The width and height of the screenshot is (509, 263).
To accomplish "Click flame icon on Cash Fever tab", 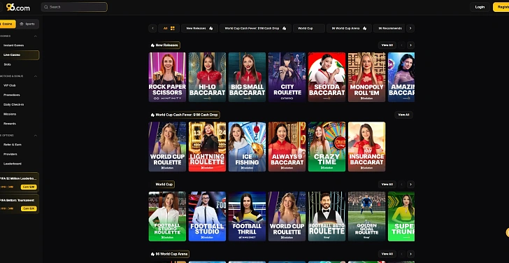I will coord(285,28).
